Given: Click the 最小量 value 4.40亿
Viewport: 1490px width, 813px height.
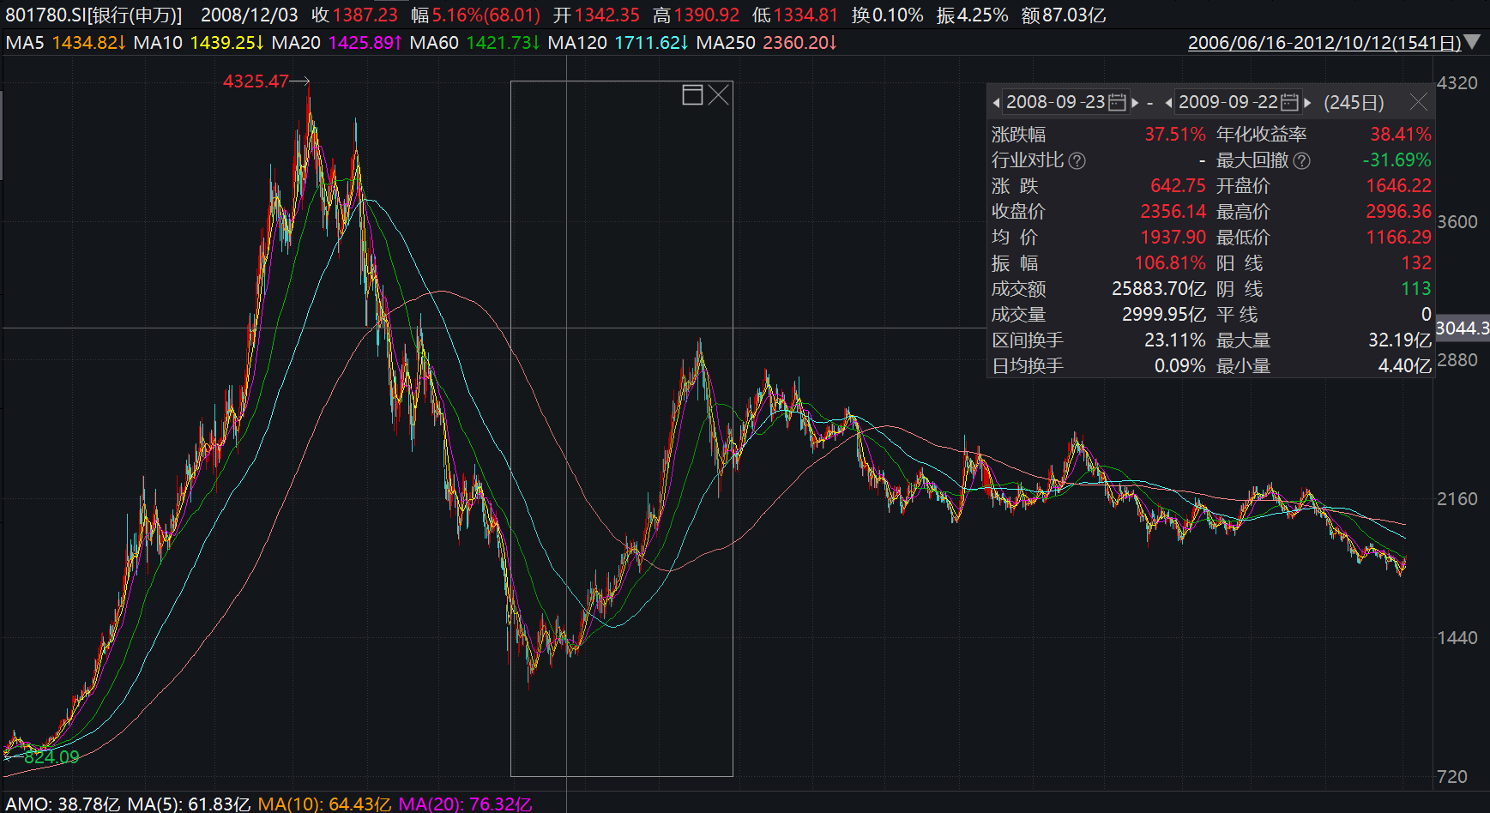Looking at the screenshot, I should (x=1405, y=366).
